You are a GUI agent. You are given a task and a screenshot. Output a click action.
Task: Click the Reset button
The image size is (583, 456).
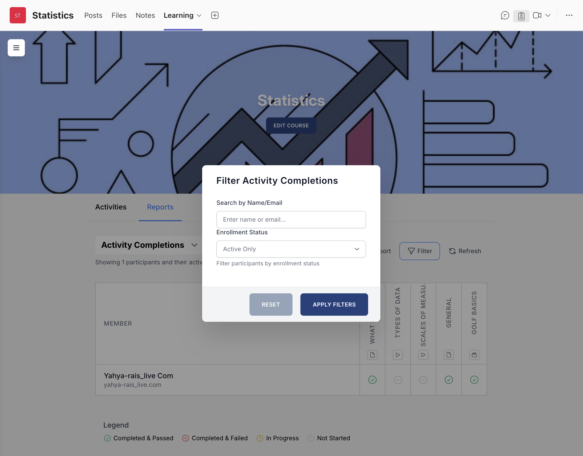tap(271, 304)
